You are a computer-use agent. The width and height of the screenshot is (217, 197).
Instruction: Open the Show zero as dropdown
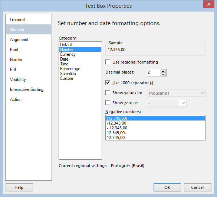tap(167, 103)
